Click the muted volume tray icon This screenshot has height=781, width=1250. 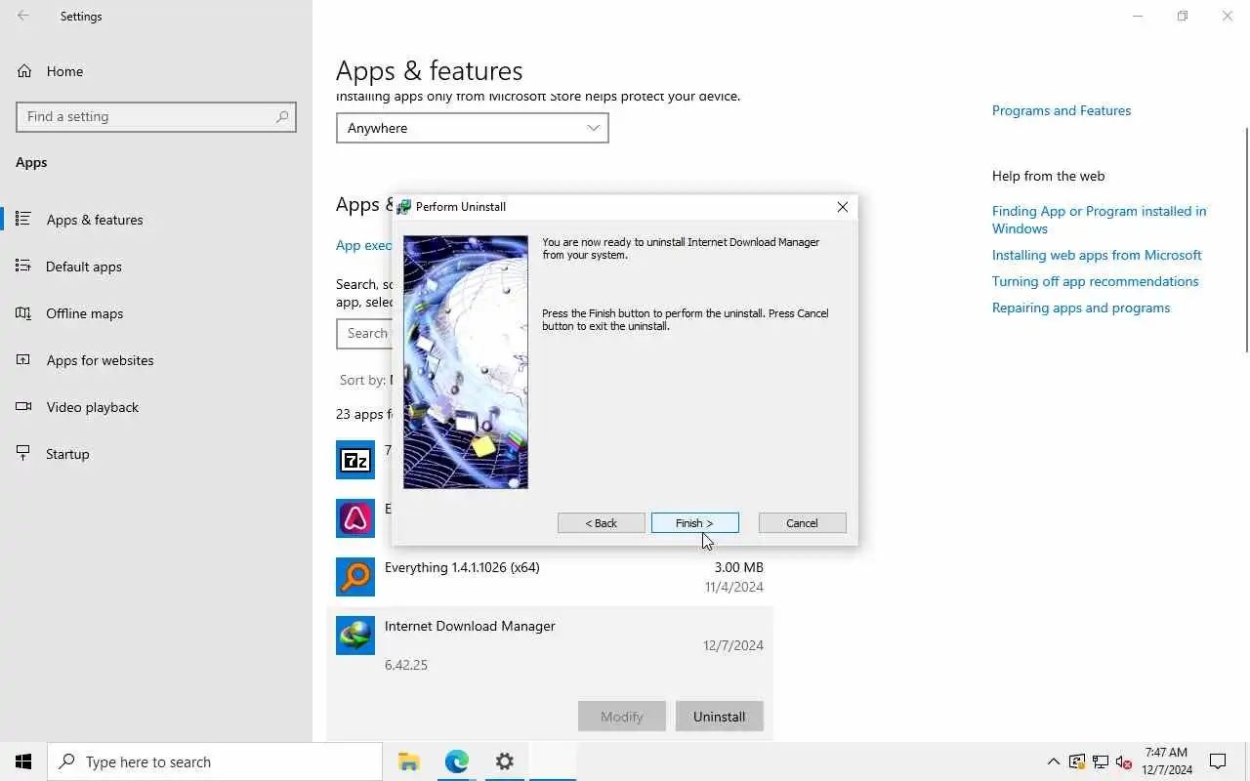[x=1123, y=761]
